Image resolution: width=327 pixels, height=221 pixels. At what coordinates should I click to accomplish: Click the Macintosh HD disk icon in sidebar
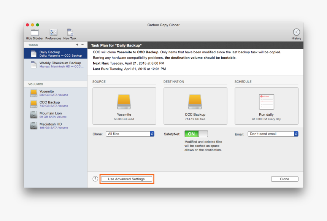click(34, 126)
